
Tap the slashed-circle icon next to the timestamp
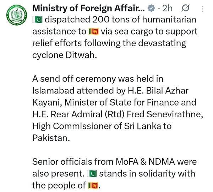pyautogui.click(x=186, y=8)
